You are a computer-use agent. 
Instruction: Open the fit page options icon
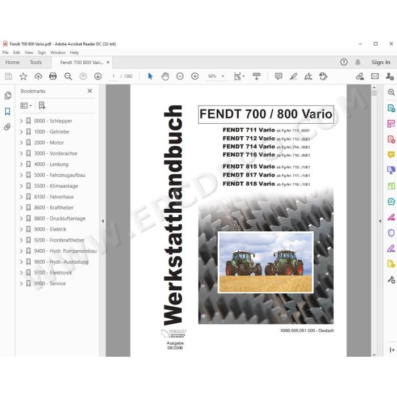239,76
